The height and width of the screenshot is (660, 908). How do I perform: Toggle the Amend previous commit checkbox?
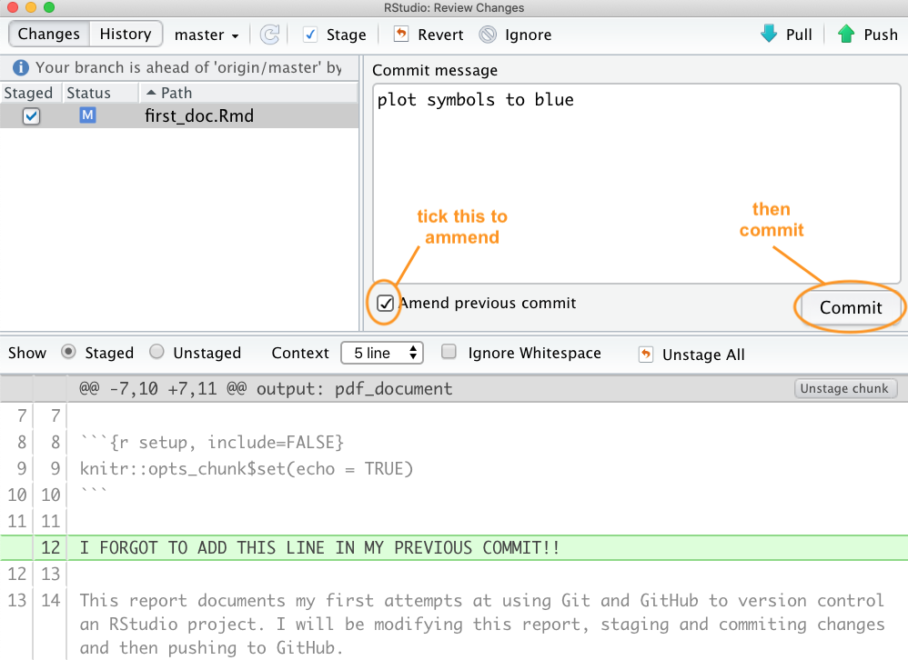point(385,303)
